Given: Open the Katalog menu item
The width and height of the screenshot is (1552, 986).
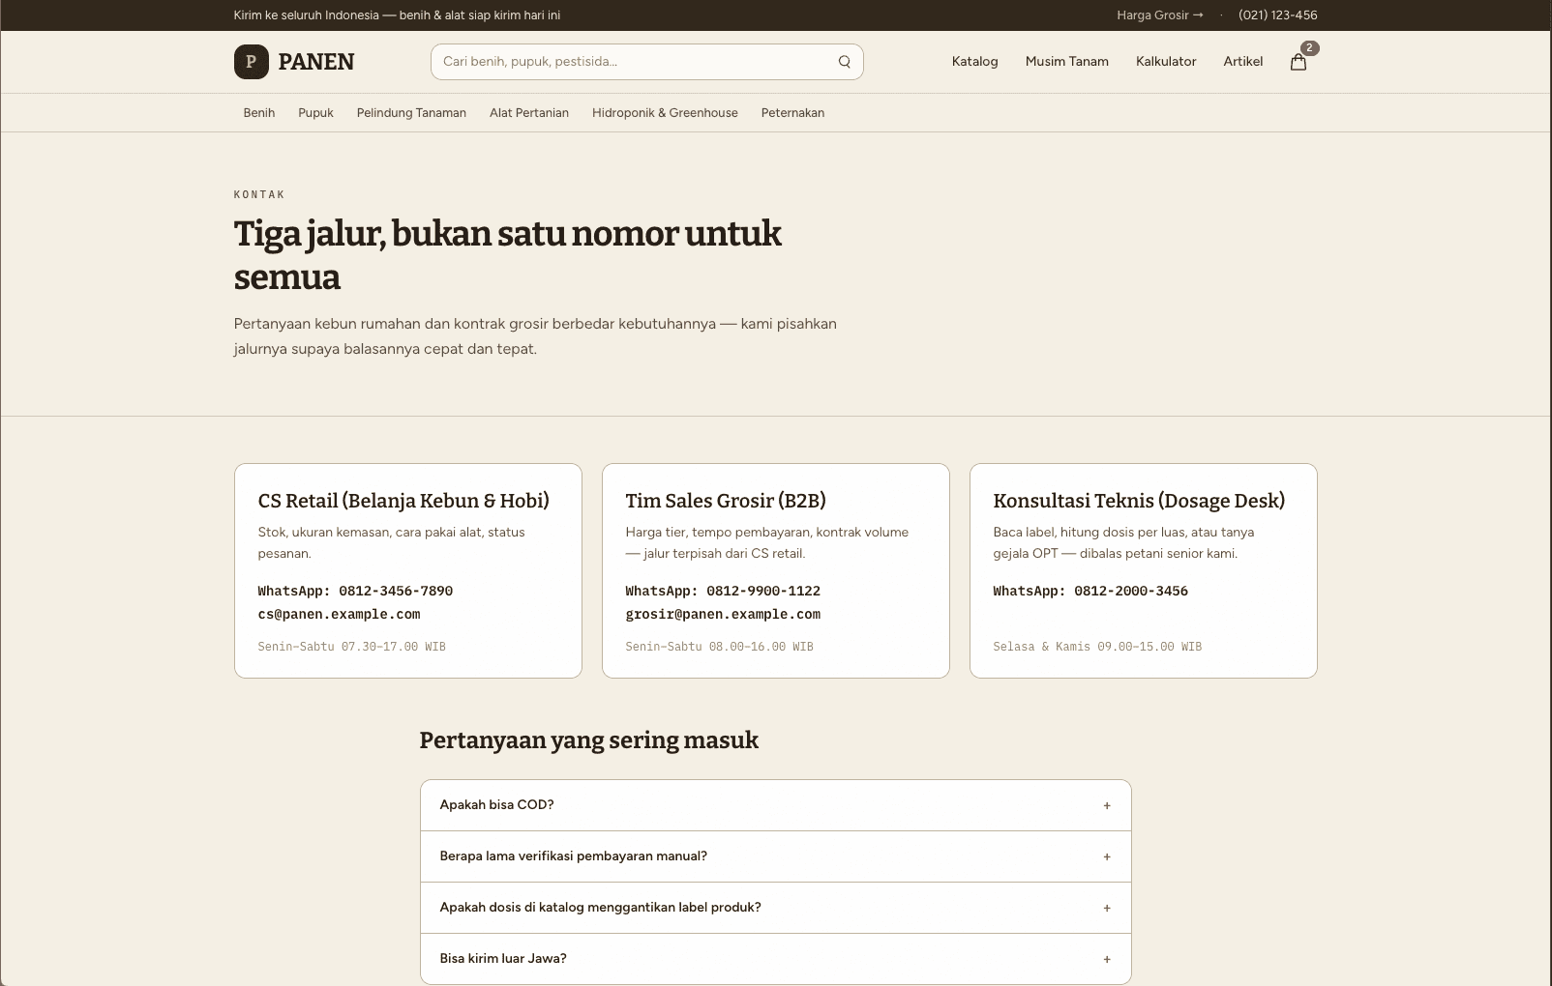Looking at the screenshot, I should (974, 61).
